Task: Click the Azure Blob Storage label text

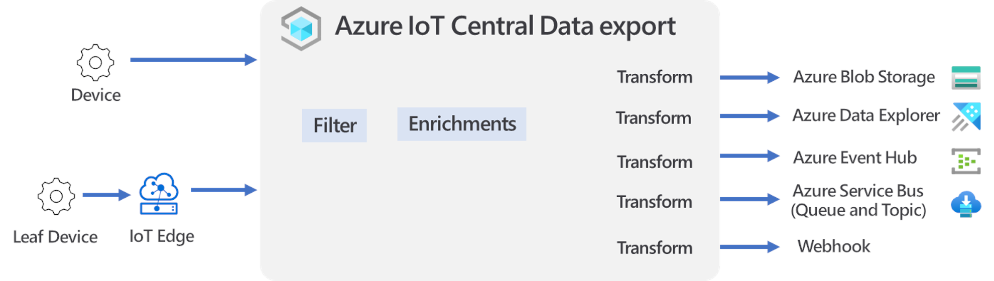Action: [x=864, y=77]
